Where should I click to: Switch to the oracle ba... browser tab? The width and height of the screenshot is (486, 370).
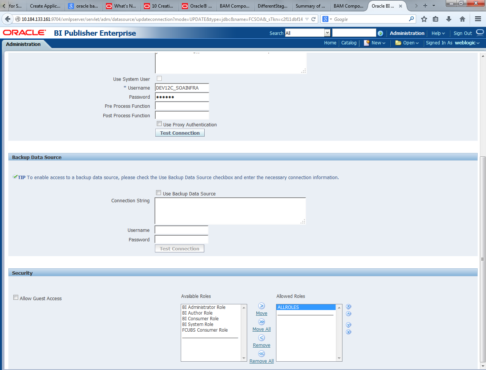(x=84, y=6)
